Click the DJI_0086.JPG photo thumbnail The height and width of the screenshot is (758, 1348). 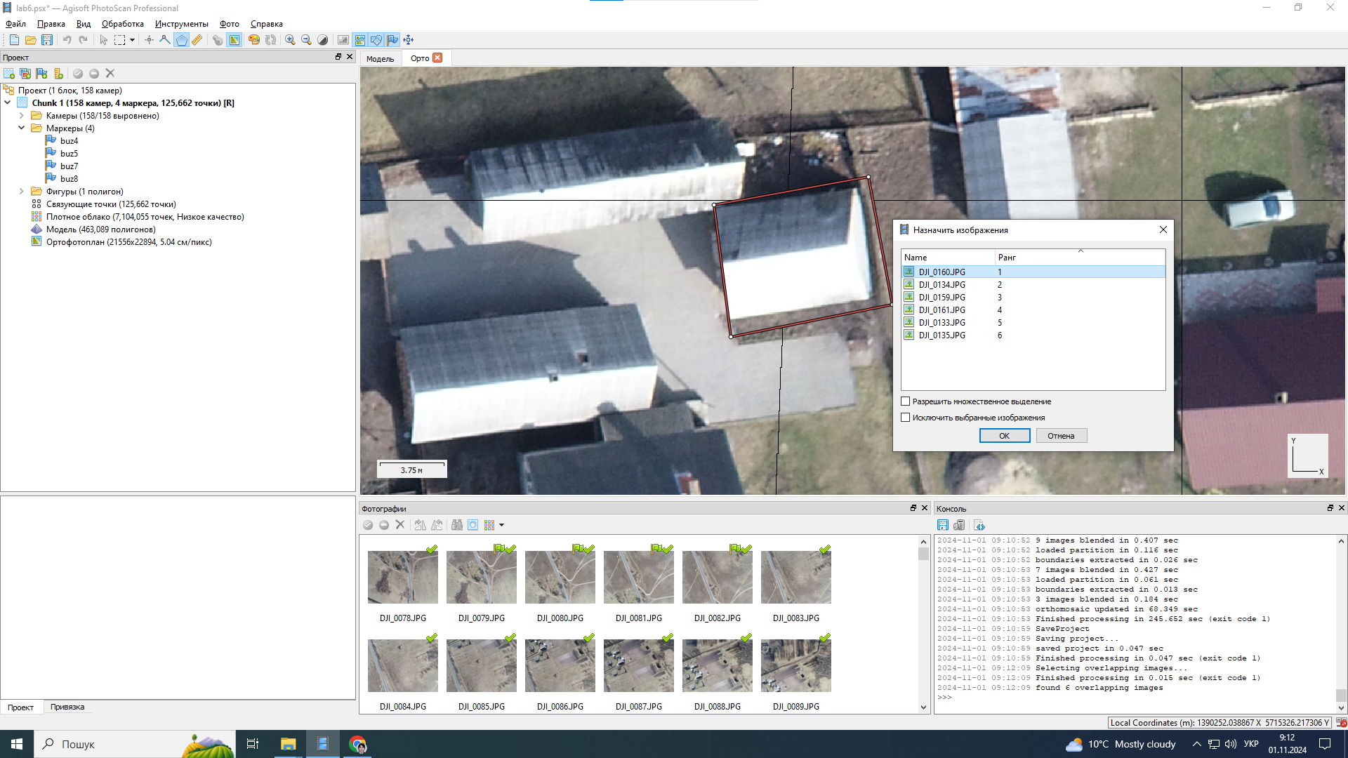coord(560,665)
